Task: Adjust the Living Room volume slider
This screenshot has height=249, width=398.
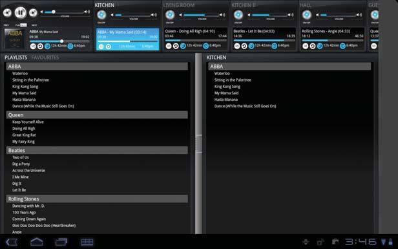Action: pos(202,16)
